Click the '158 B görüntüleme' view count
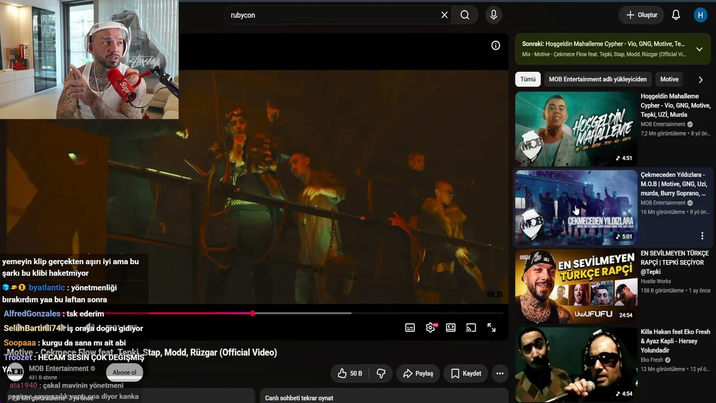This screenshot has width=716, height=403. coord(662,291)
